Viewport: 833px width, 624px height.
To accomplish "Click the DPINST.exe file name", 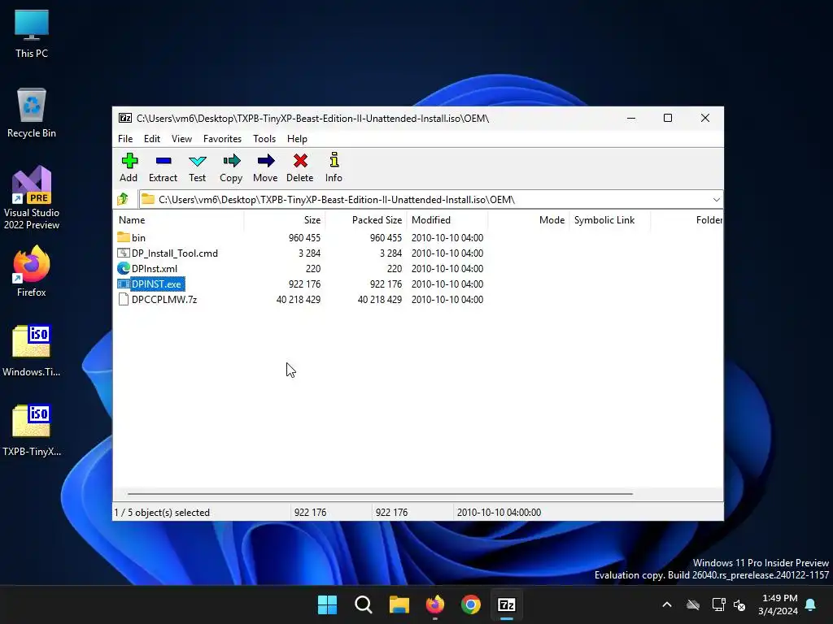I will click(x=157, y=284).
